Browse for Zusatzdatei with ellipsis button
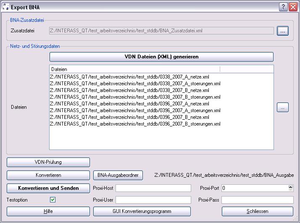300x223 pixels. (x=283, y=31)
